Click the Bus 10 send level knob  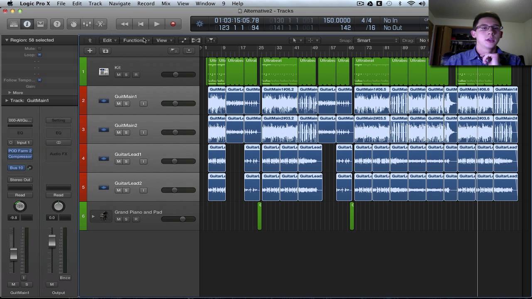coord(30,168)
